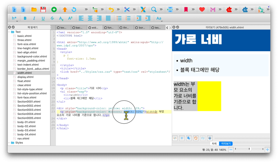Click the orange up arrow icon

(65, 9)
